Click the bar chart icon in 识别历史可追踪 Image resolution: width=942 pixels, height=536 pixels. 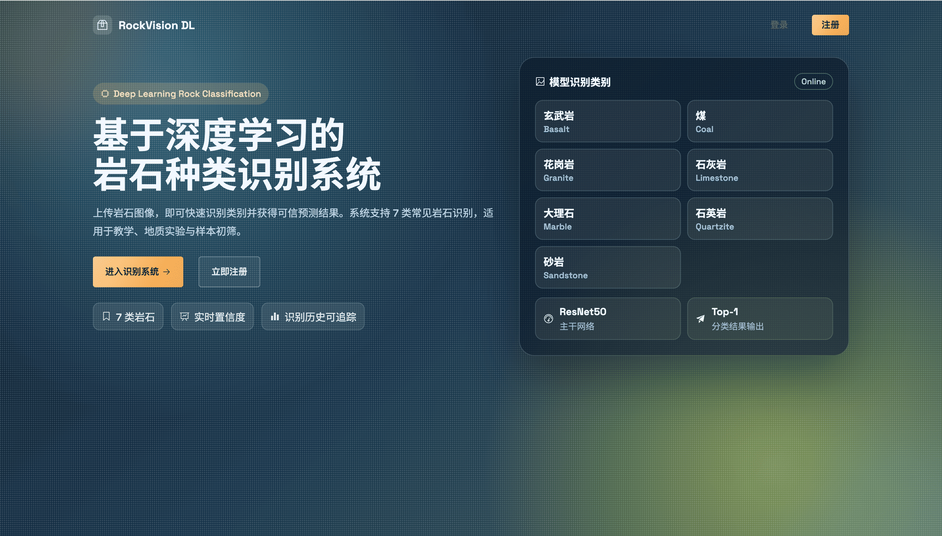[x=275, y=317]
